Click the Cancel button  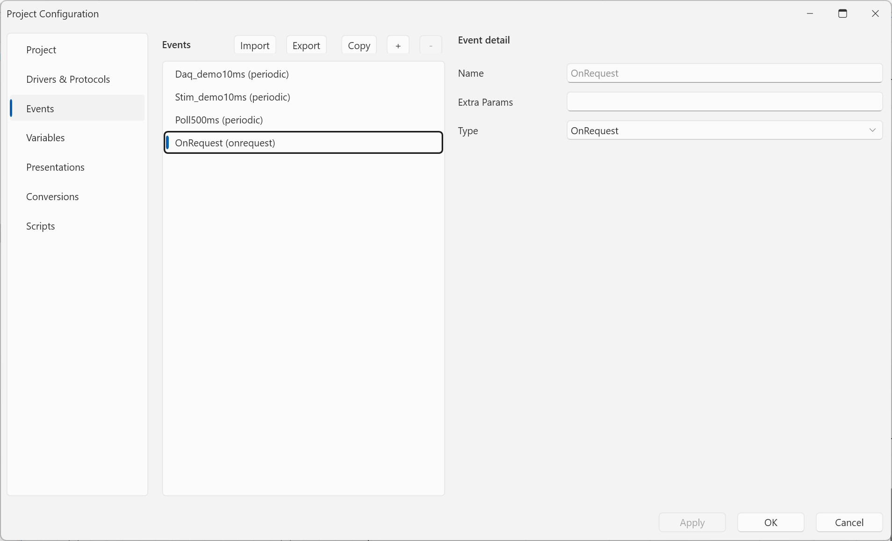[849, 522]
